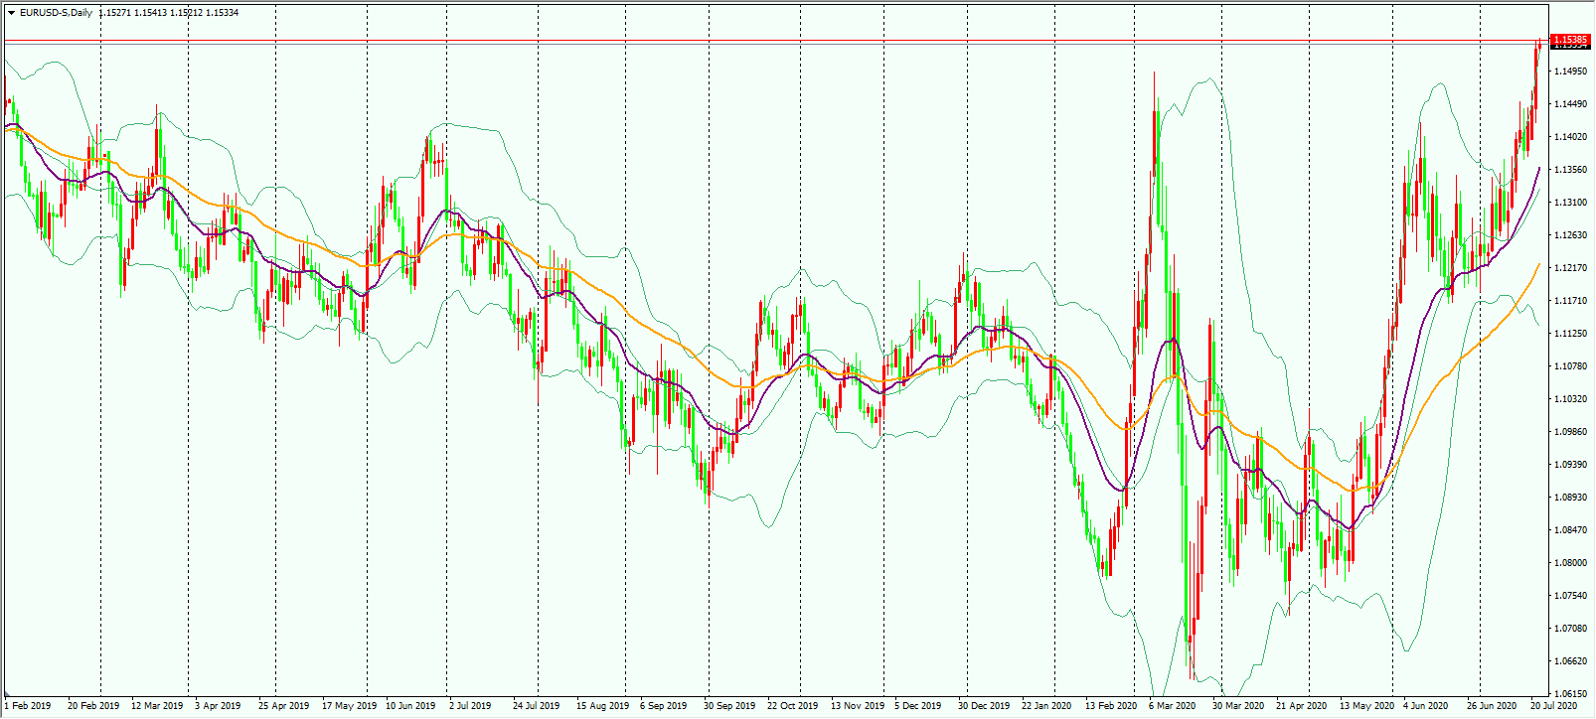The image size is (1596, 719).
Task: Click the 1.14490 price axis label
Action: click(x=1570, y=104)
